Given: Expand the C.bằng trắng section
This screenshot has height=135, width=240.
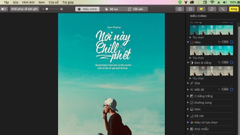Looking at the screenshot, I should click(188, 96).
